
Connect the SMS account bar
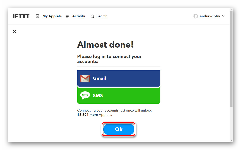tap(119, 95)
